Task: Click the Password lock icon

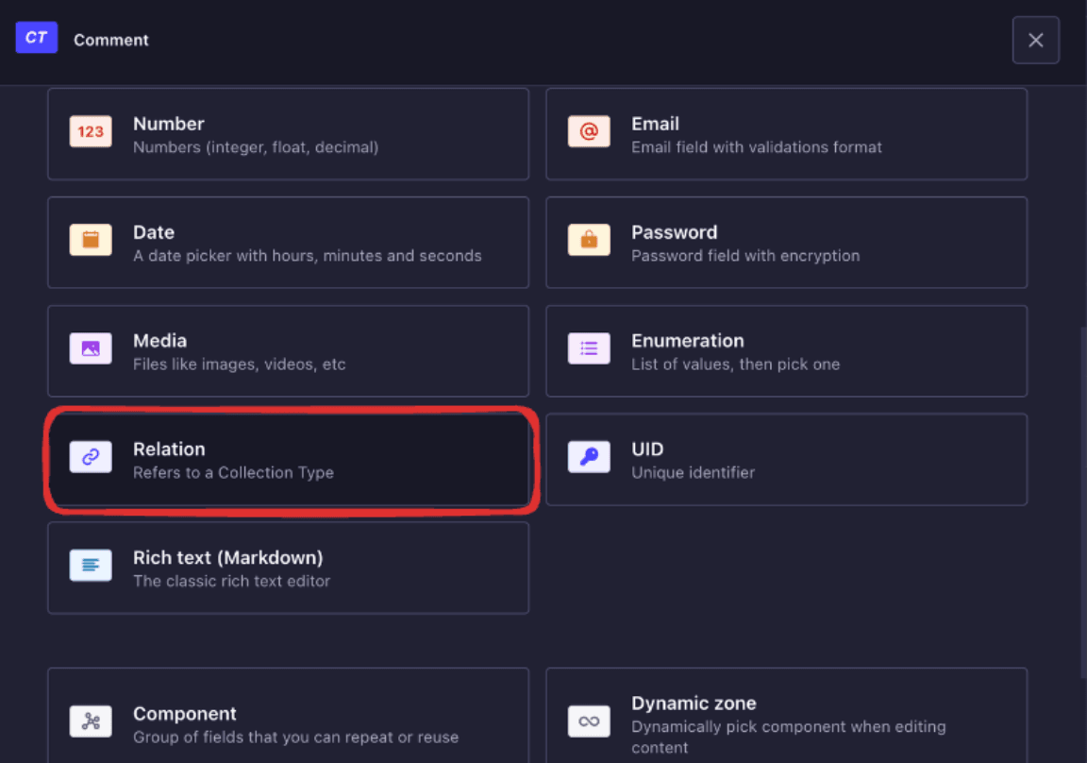Action: click(589, 241)
